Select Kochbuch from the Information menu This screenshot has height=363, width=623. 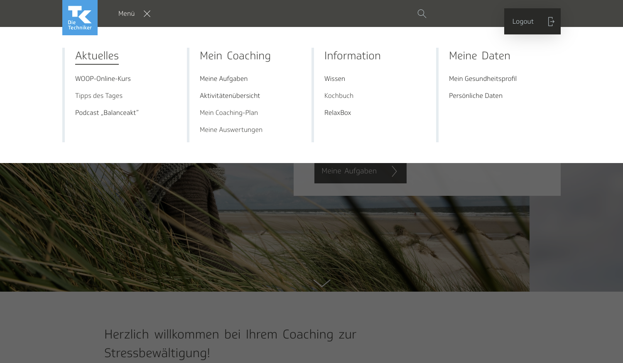[x=339, y=96]
